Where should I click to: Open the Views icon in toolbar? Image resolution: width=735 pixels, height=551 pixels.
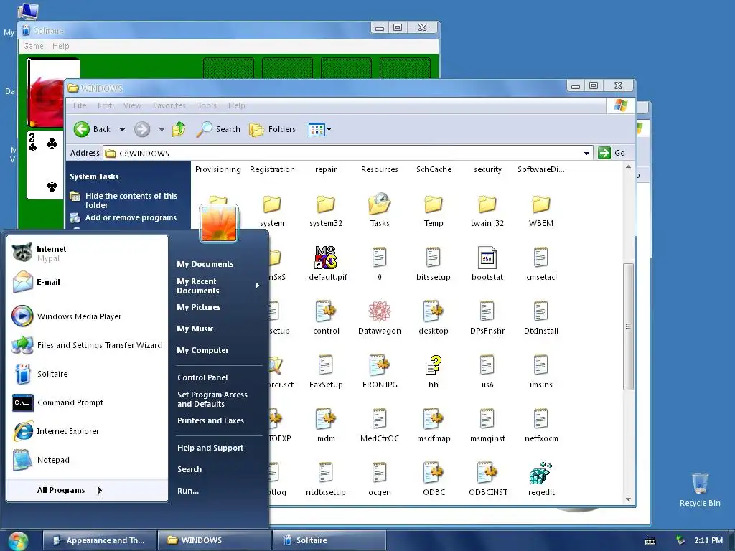(x=317, y=129)
